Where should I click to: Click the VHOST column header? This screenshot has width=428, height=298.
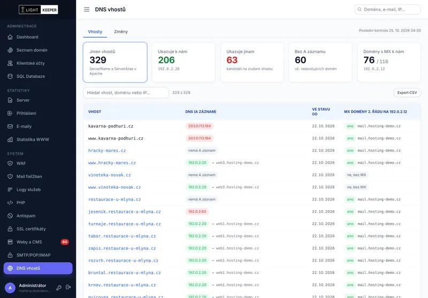pyautogui.click(x=95, y=111)
